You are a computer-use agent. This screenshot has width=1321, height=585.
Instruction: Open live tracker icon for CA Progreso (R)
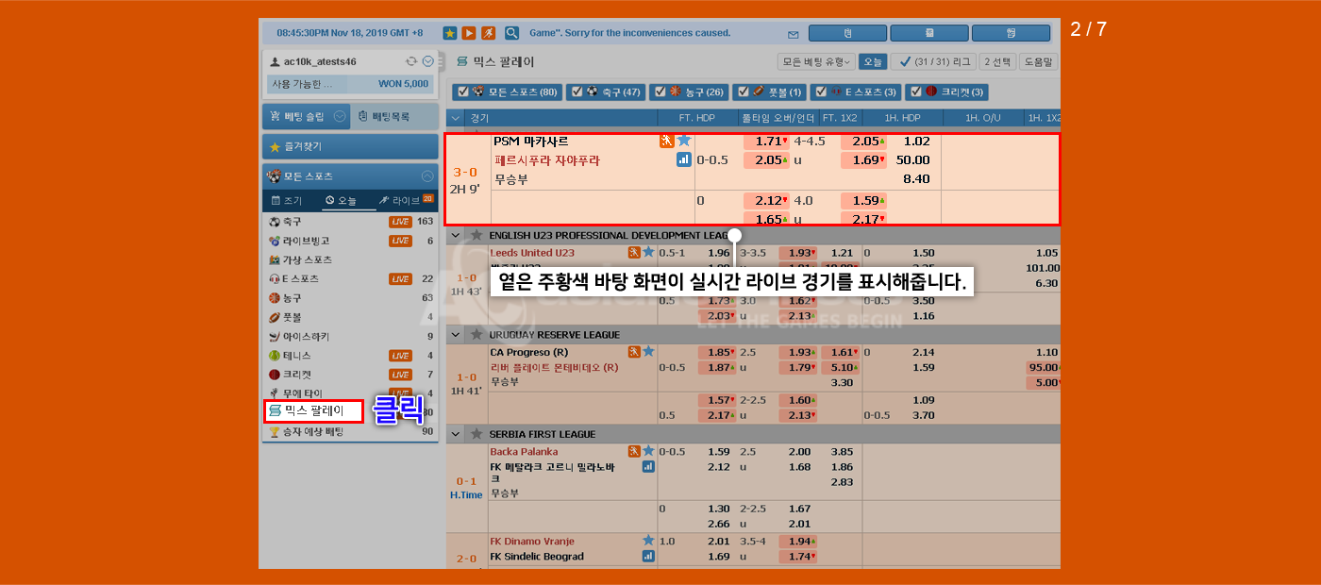pos(634,352)
